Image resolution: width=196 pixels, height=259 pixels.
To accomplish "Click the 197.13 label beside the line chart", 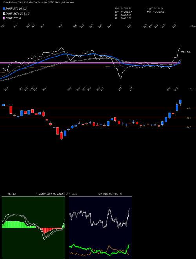I will (185, 52).
